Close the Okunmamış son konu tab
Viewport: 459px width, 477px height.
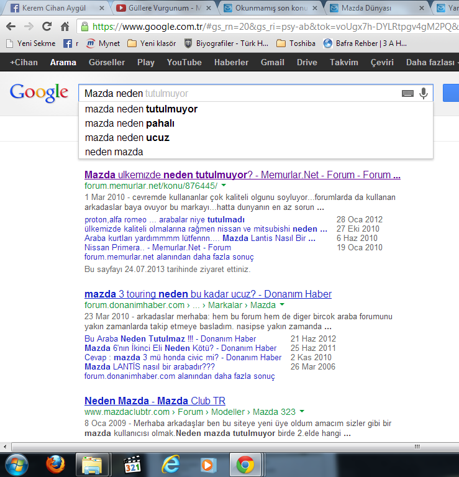pos(315,8)
